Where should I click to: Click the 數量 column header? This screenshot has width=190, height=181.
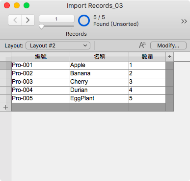pyautogui.click(x=147, y=57)
